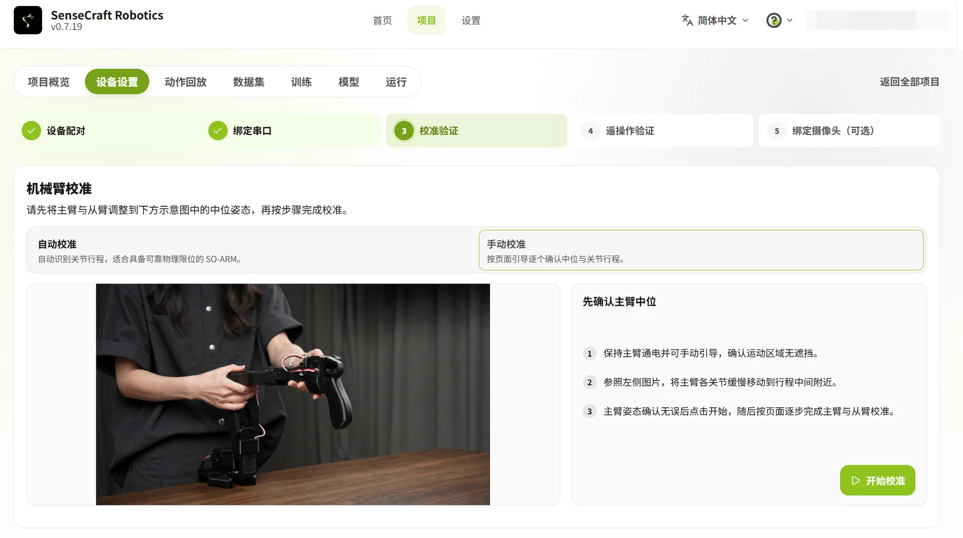Go to the 绑定串口 step
The height and width of the screenshot is (538, 963).
(x=290, y=131)
